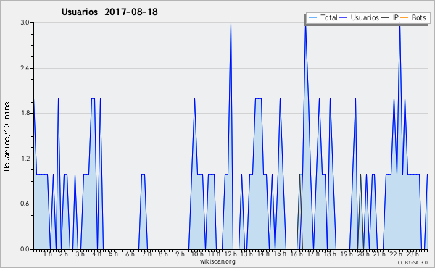Click the '4 h' x-axis label

97,254
